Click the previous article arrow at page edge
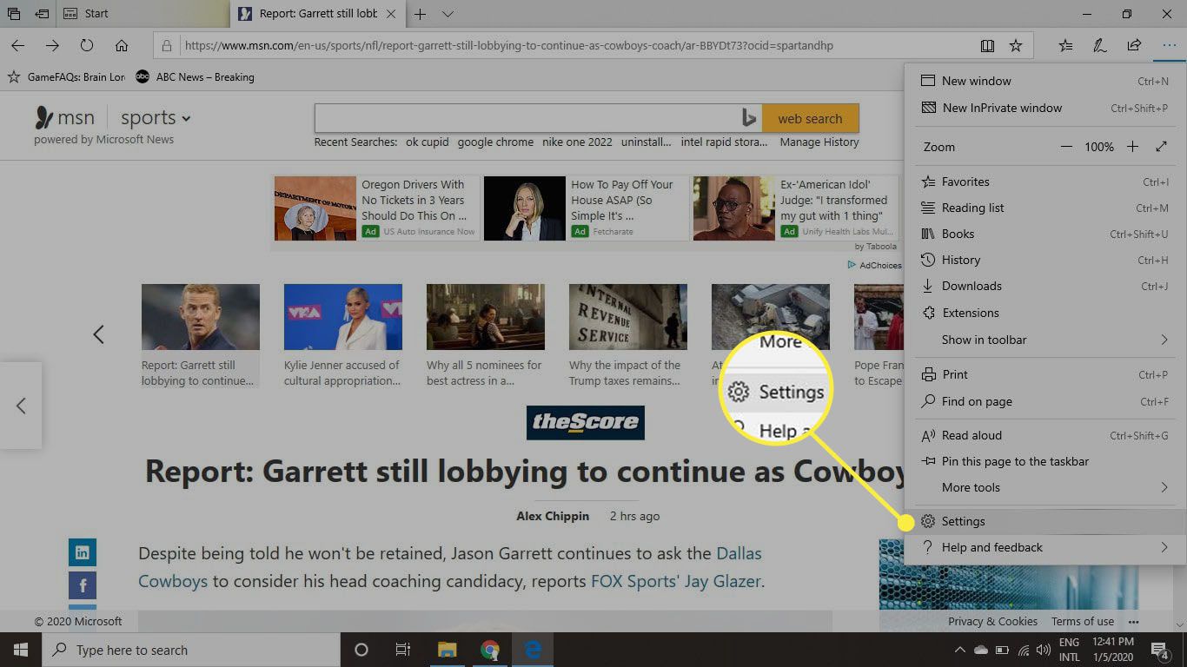 [21, 406]
